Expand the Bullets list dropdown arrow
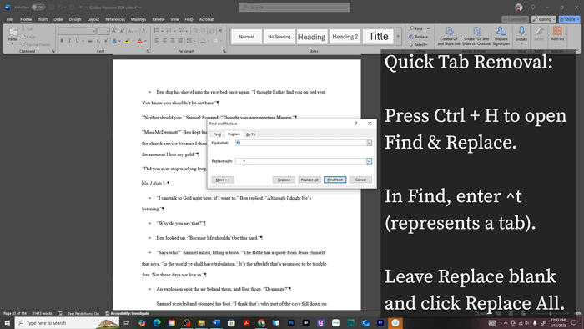584x329 pixels. point(162,31)
